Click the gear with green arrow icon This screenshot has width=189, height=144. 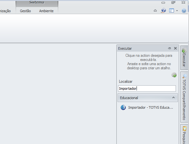pos(174,75)
